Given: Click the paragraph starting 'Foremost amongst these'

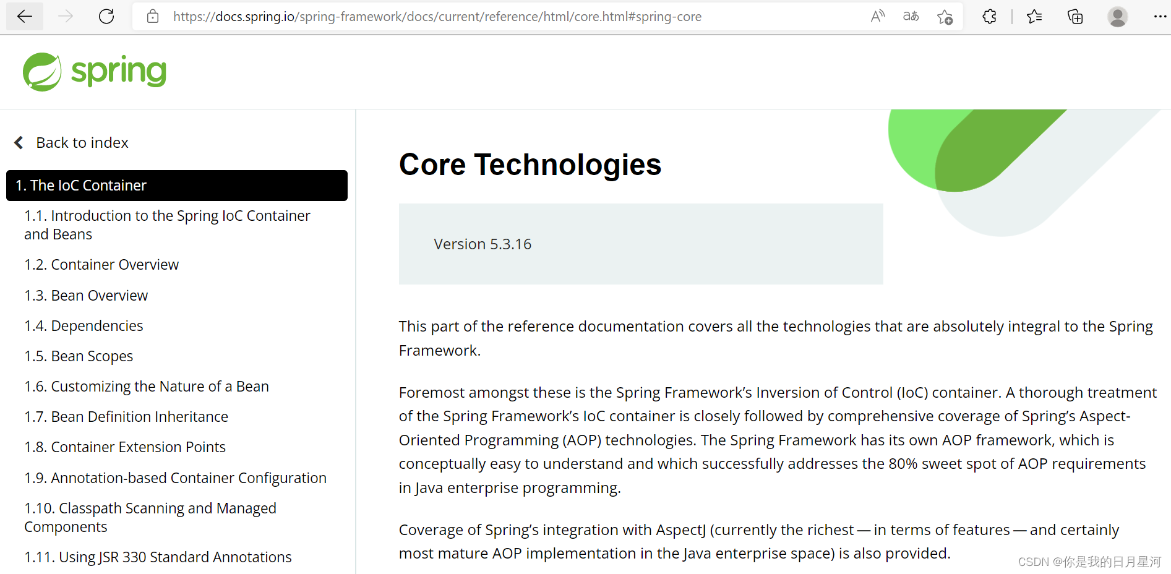Looking at the screenshot, I should coord(778,440).
